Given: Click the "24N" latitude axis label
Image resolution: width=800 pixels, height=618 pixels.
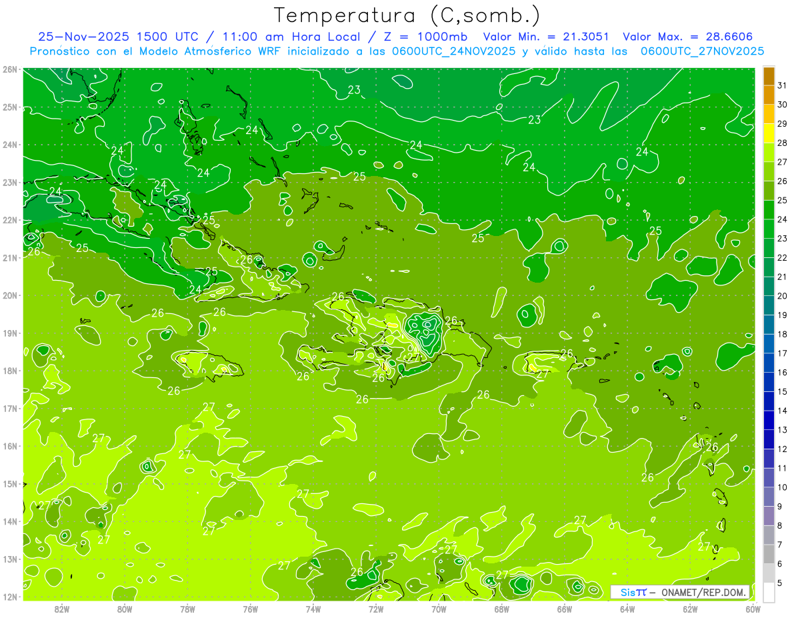Looking at the screenshot, I should [9, 145].
